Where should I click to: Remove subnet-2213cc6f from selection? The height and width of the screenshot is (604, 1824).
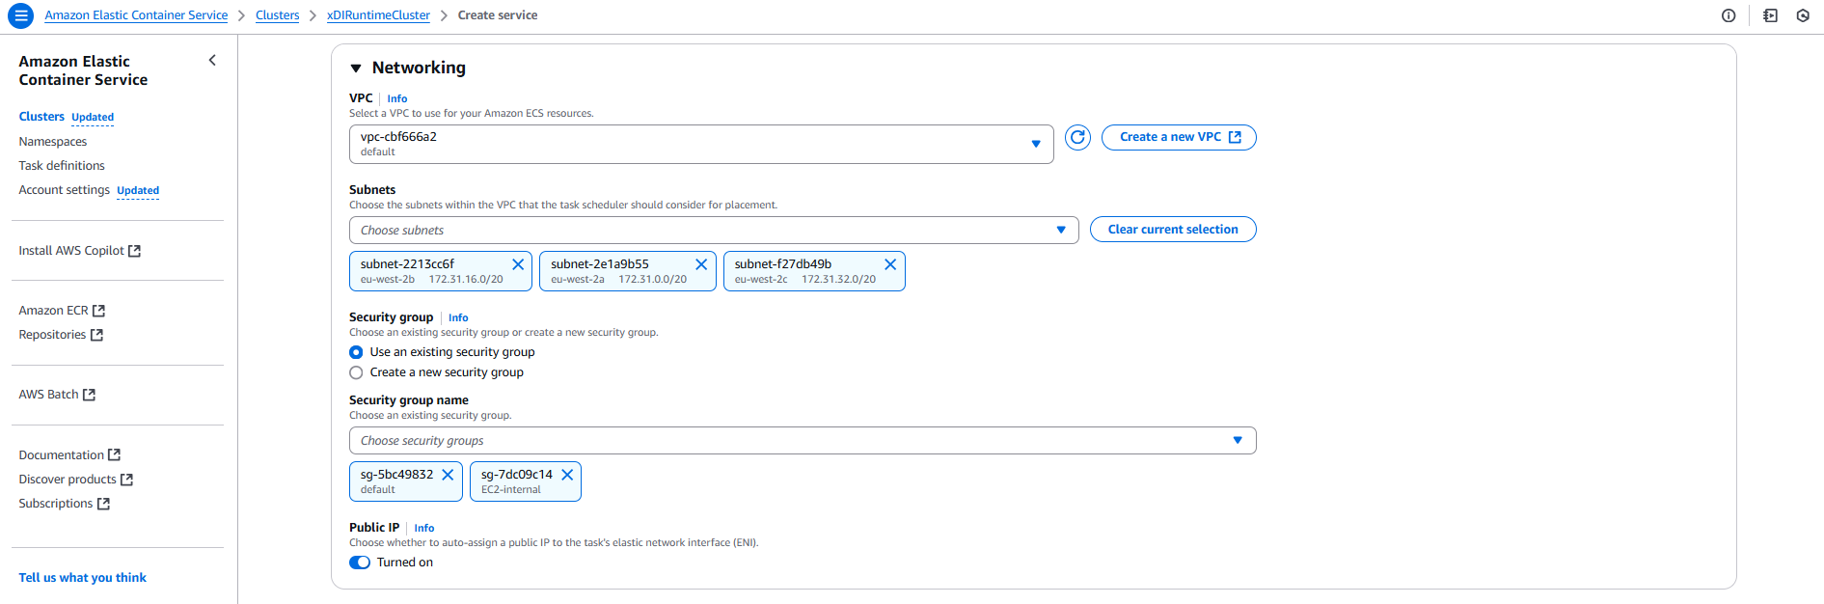click(518, 264)
